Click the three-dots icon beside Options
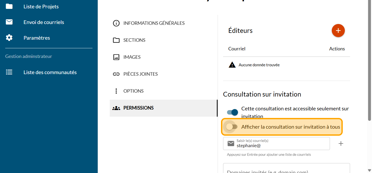This screenshot has height=173, width=372. [116, 91]
